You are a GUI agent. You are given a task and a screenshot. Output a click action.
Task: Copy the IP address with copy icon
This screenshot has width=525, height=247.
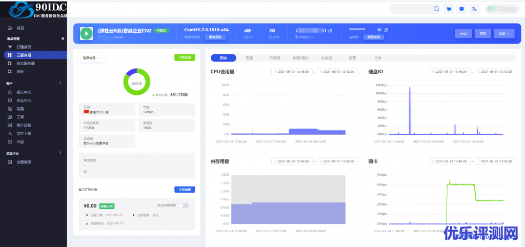(330, 30)
